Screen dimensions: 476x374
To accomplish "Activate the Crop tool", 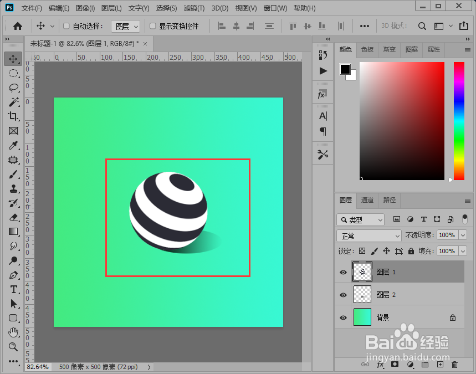I will pos(13,116).
